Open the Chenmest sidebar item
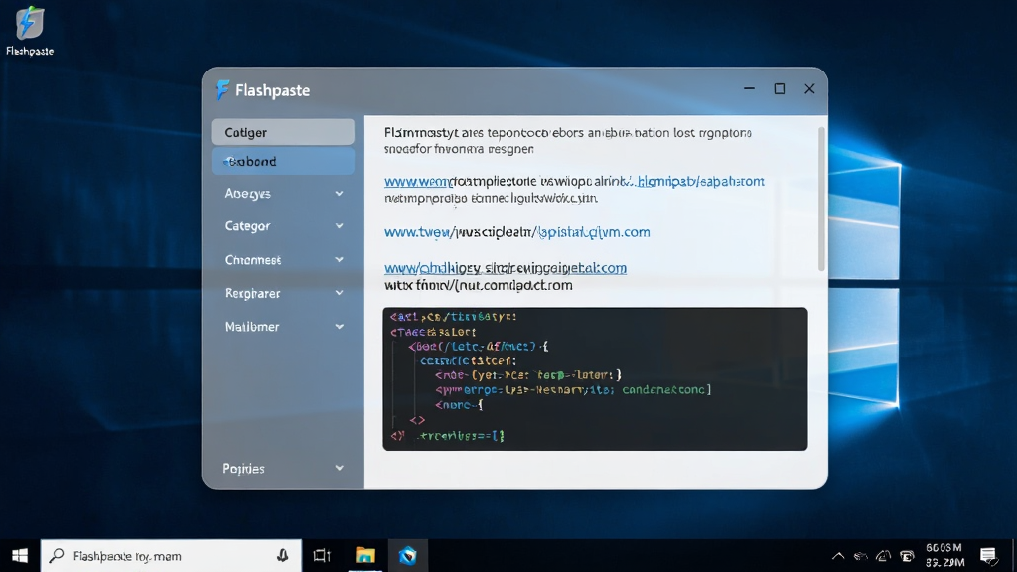The height and width of the screenshot is (572, 1017). 253,260
